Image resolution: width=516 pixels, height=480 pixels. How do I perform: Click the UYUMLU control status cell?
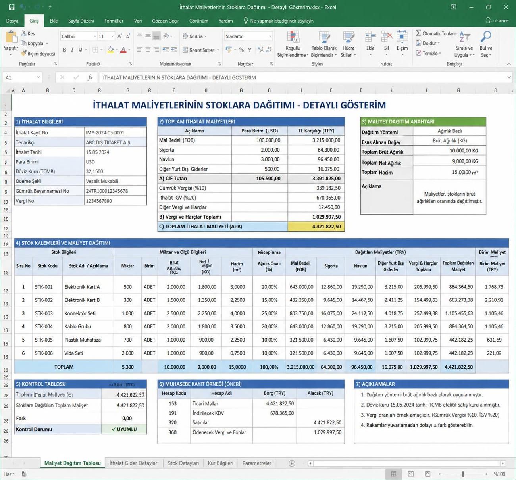[124, 429]
